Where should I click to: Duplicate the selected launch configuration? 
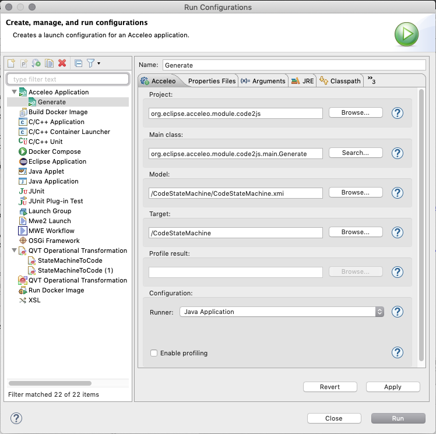tap(50, 63)
